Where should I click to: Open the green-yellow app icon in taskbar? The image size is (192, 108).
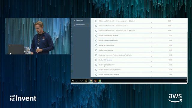[x=100, y=81]
